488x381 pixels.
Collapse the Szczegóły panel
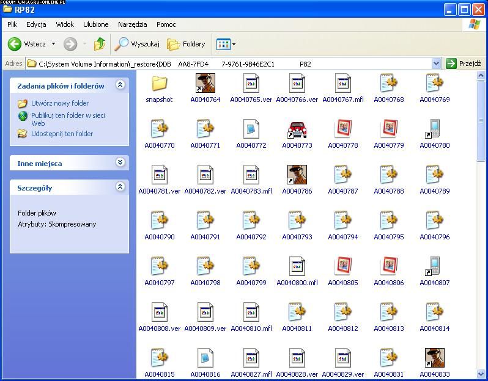click(120, 187)
